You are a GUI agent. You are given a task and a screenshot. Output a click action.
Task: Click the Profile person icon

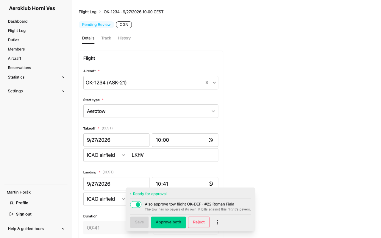pos(12,203)
